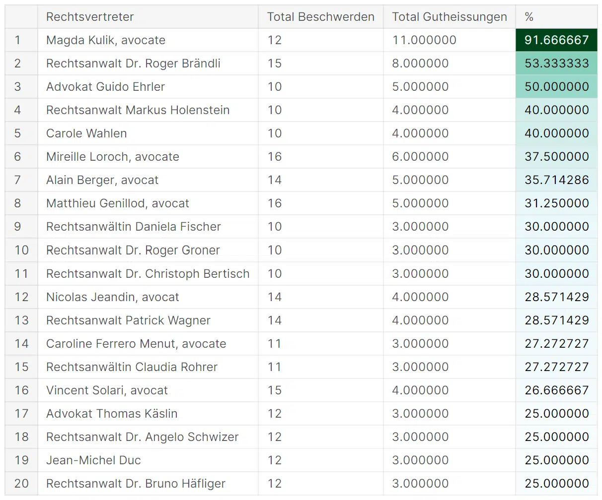Select row number 12
Viewport: 602px width, 500px height.
click(21, 297)
